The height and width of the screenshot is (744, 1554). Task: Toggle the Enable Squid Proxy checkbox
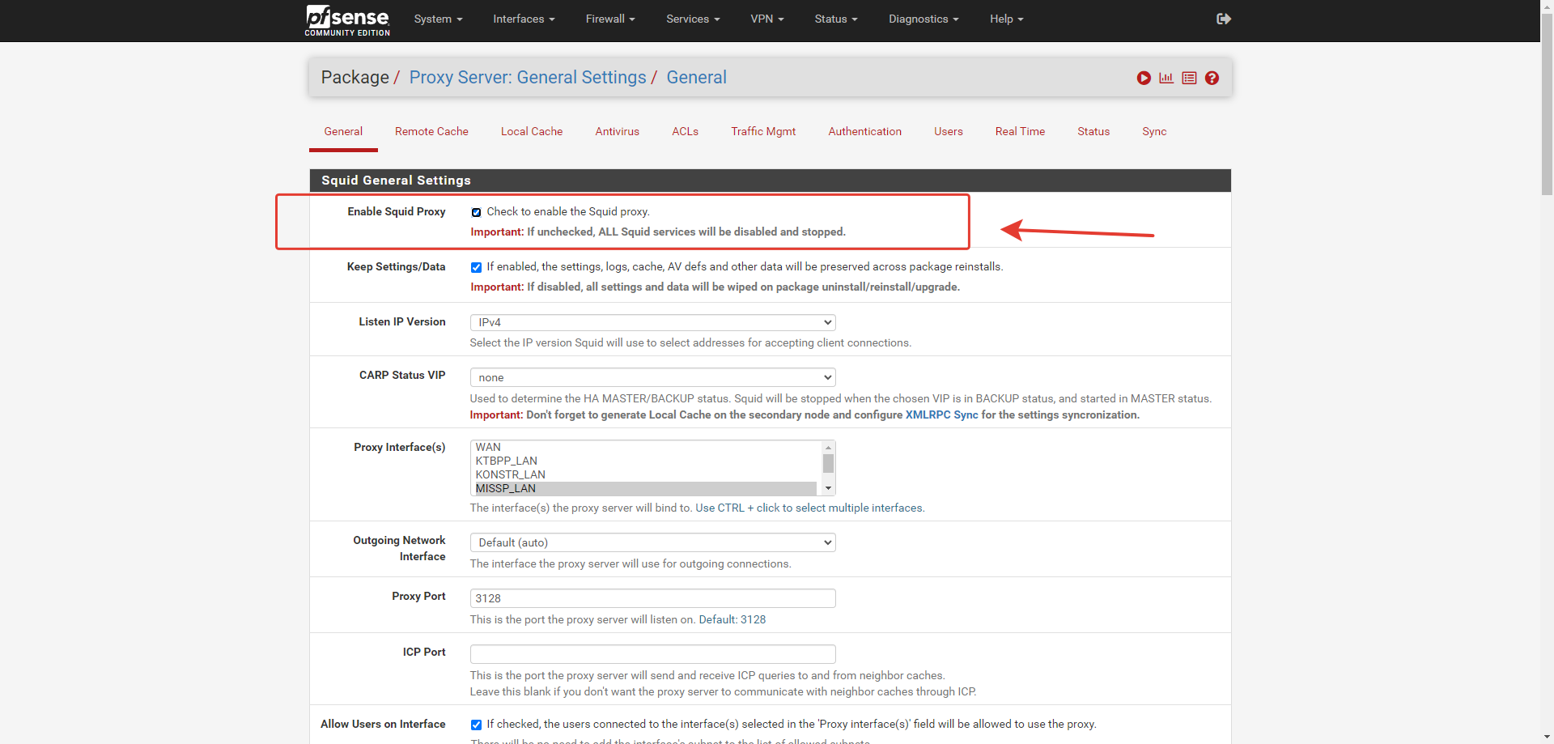tap(476, 212)
